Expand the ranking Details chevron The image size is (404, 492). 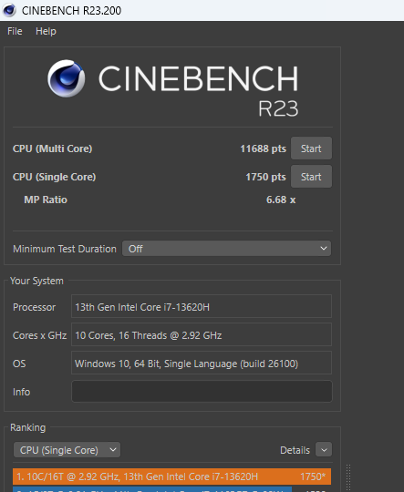pyautogui.click(x=324, y=450)
